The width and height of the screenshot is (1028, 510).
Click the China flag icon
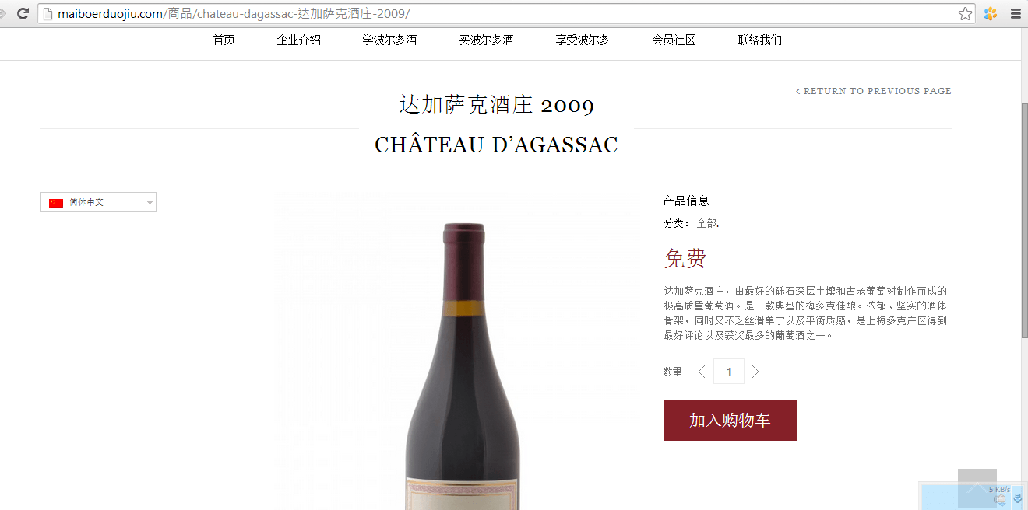pyautogui.click(x=56, y=203)
